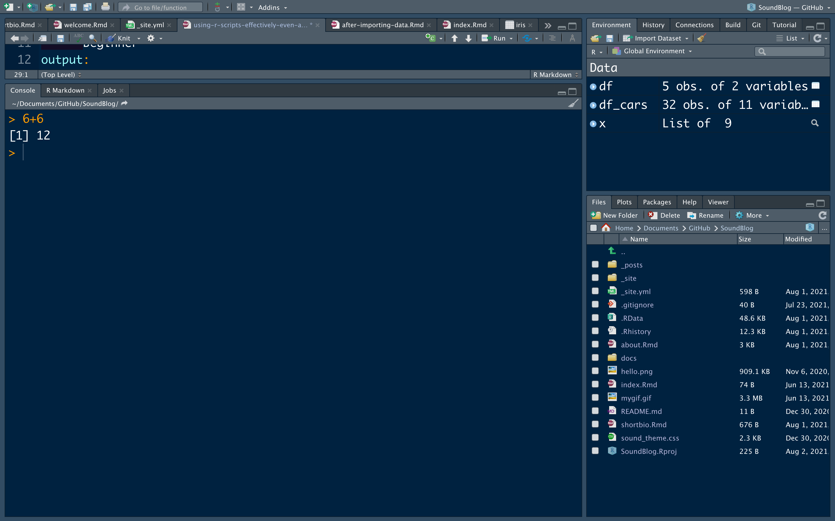View the df data frame table icon
Viewport: 835px width, 521px height.
point(815,85)
